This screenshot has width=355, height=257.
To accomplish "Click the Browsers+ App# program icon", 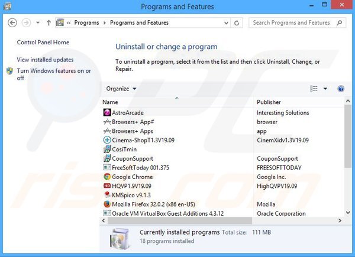I will click(x=107, y=122).
